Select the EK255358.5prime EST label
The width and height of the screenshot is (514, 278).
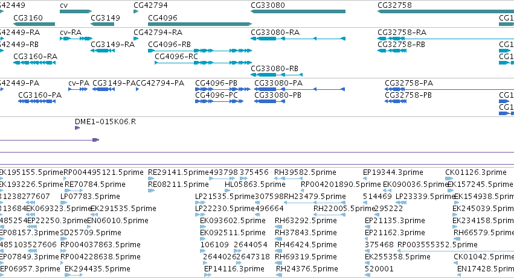[397, 257]
